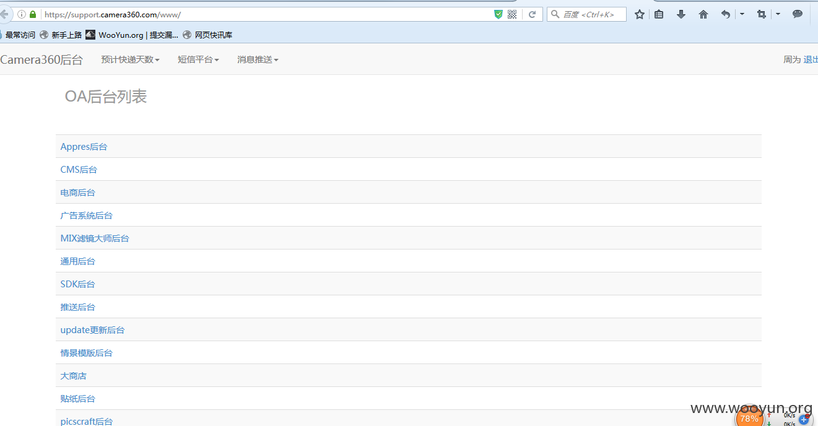Click the green padlock security icon
This screenshot has width=818, height=426.
click(33, 14)
